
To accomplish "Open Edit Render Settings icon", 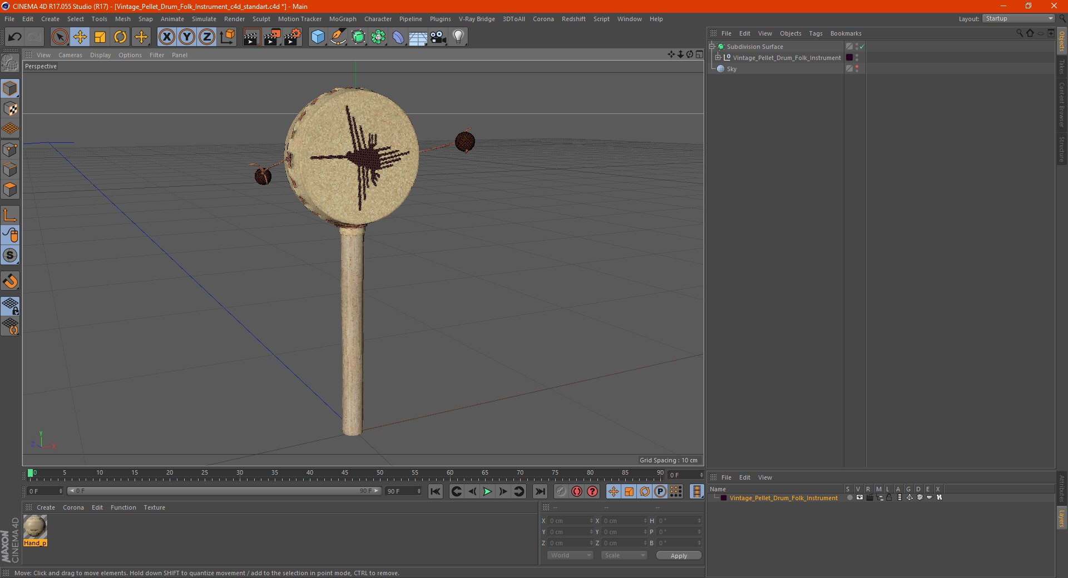I will pos(292,37).
